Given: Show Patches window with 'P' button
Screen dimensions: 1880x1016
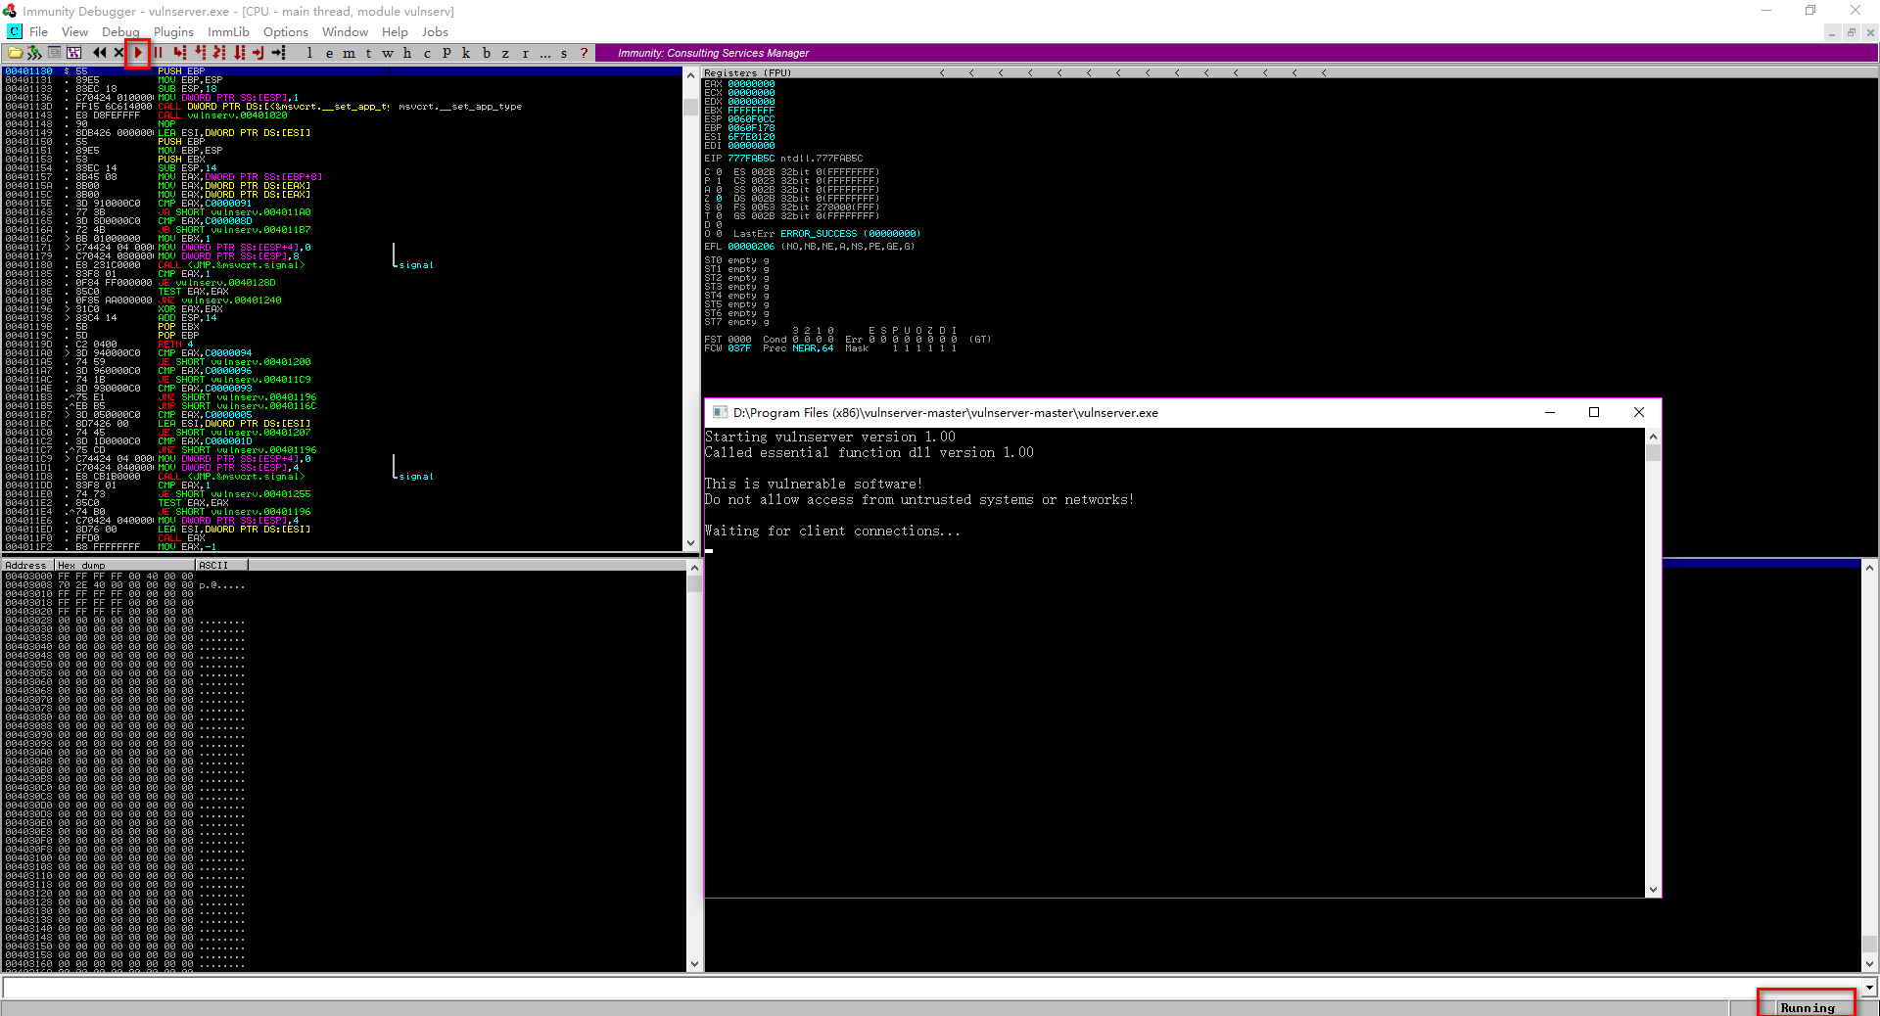Looking at the screenshot, I should (446, 53).
